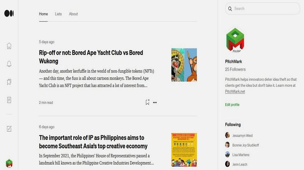This screenshot has height=170, width=304.
Task: Open the Bored Ape vs Bored Wukong headline
Action: click(x=91, y=57)
